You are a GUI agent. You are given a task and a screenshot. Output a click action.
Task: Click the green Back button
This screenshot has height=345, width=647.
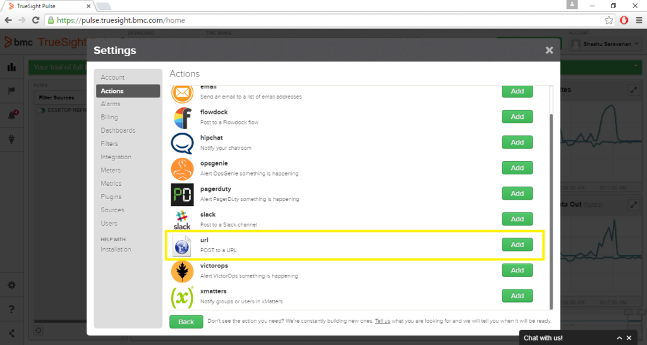click(x=186, y=322)
